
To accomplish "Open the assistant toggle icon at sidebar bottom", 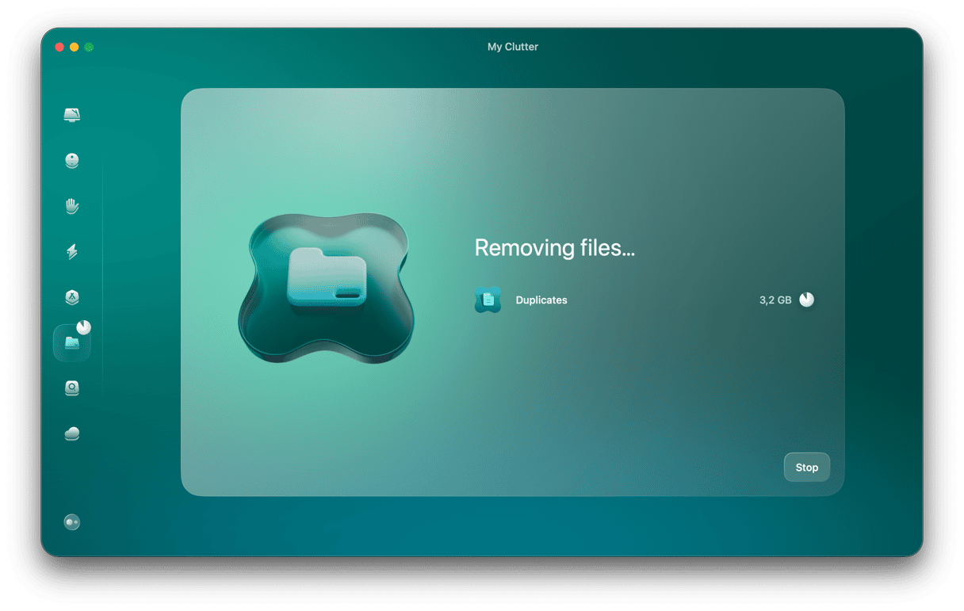I will pos(72,522).
